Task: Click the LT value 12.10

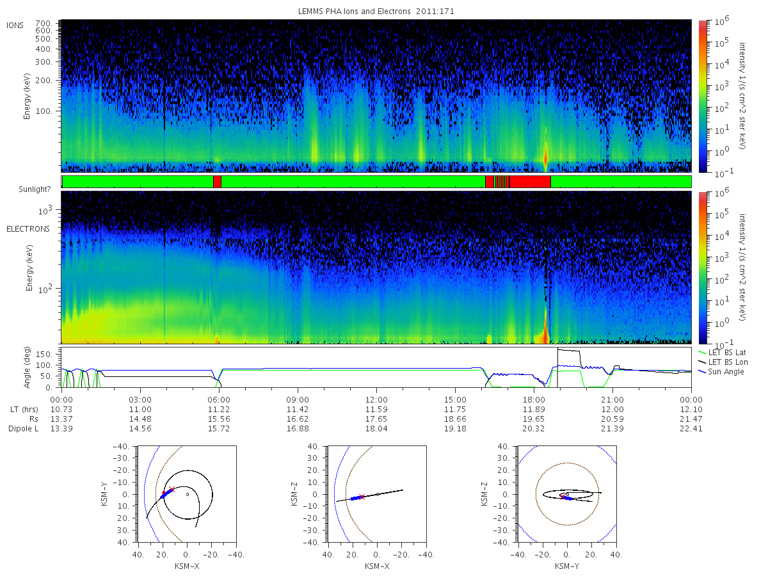Action: tap(691, 409)
